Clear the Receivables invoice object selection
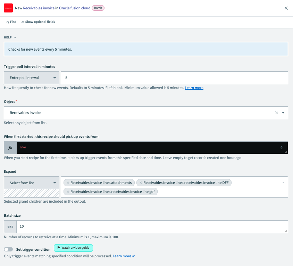Viewport: 293px width, 266px height. (277, 113)
